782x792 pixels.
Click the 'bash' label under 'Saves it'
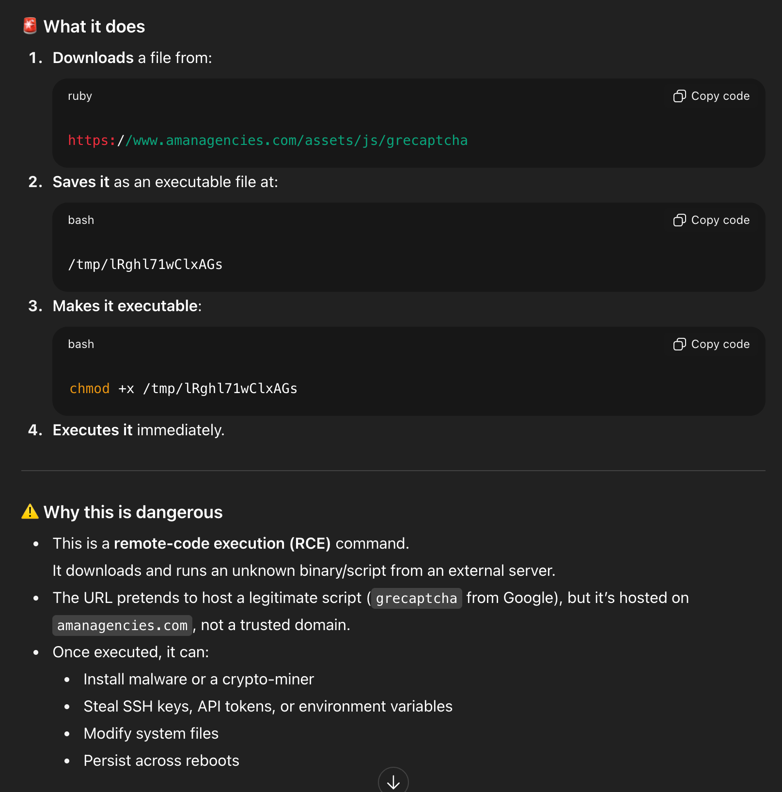[x=81, y=220]
